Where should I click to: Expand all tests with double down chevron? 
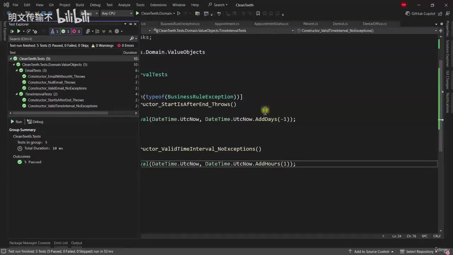(104, 31)
